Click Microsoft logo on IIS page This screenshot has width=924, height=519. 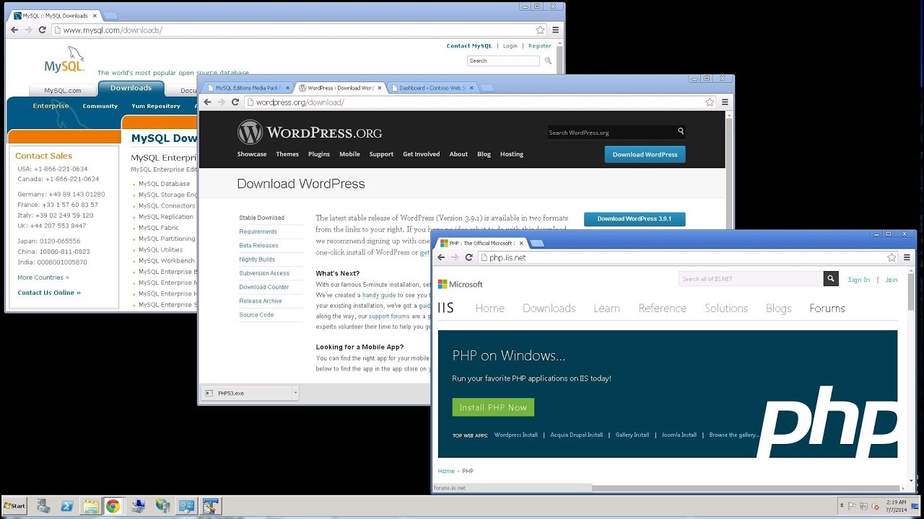[460, 284]
